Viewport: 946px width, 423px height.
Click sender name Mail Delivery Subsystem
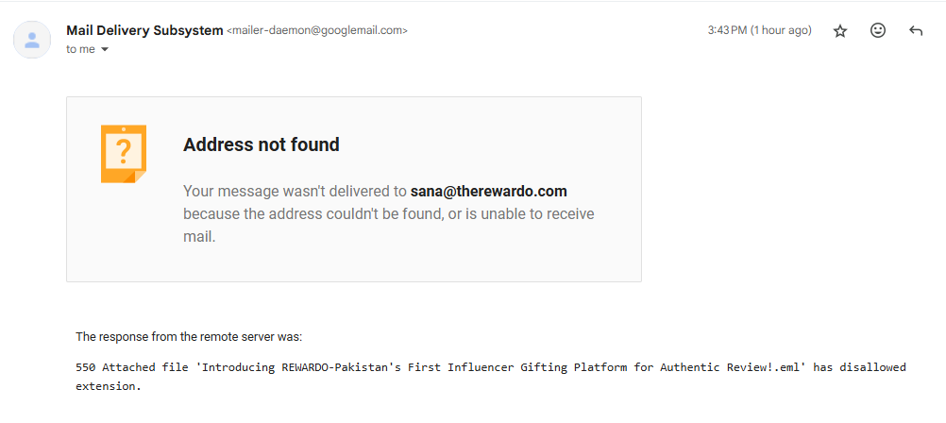[144, 30]
